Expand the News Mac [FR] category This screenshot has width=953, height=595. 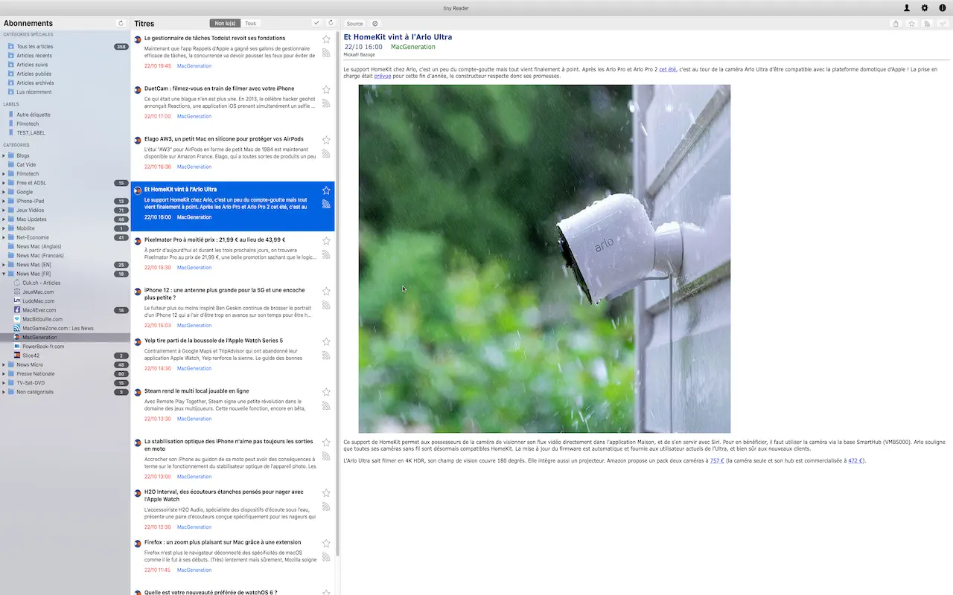point(4,273)
